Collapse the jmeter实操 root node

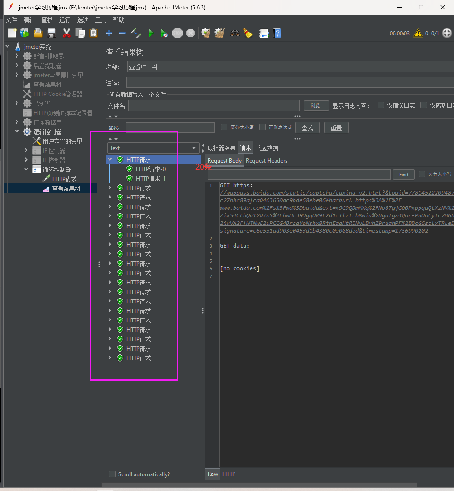[8, 46]
